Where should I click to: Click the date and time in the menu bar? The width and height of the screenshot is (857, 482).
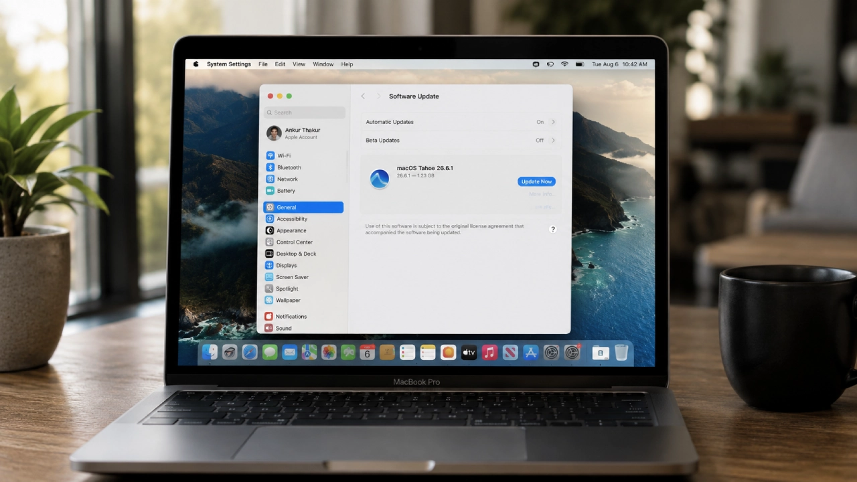619,64
